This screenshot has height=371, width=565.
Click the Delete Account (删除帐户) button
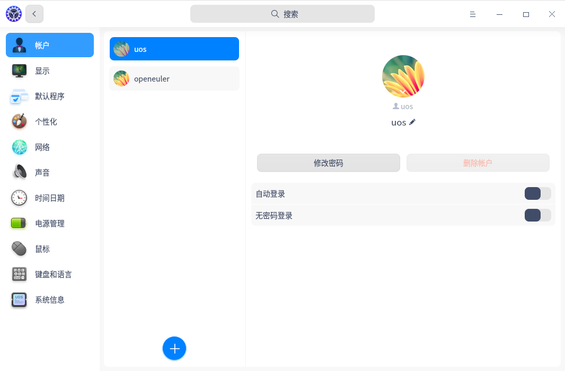point(478,163)
